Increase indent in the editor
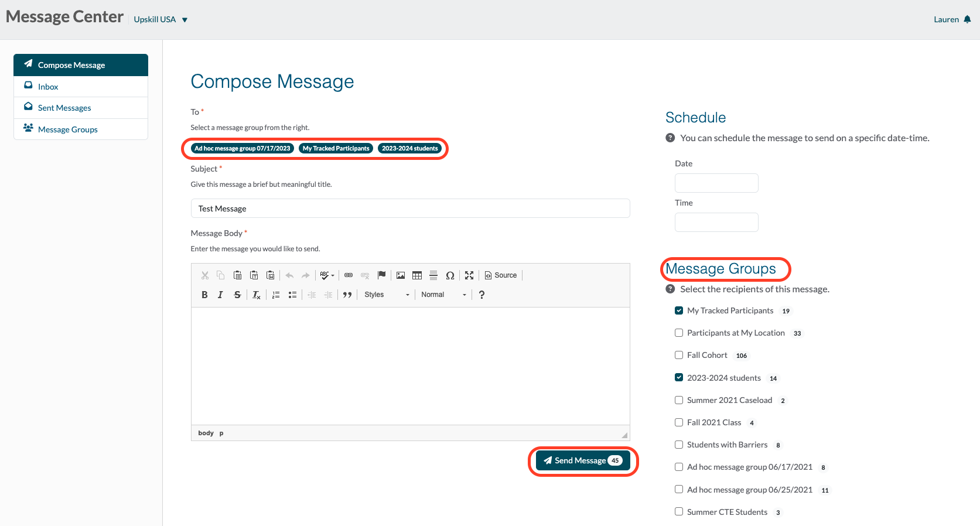Viewport: 980px width, 526px height. point(328,295)
